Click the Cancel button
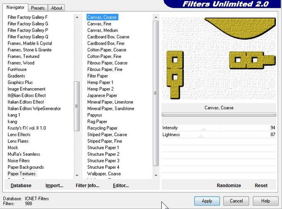The image size is (282, 209). [236, 201]
